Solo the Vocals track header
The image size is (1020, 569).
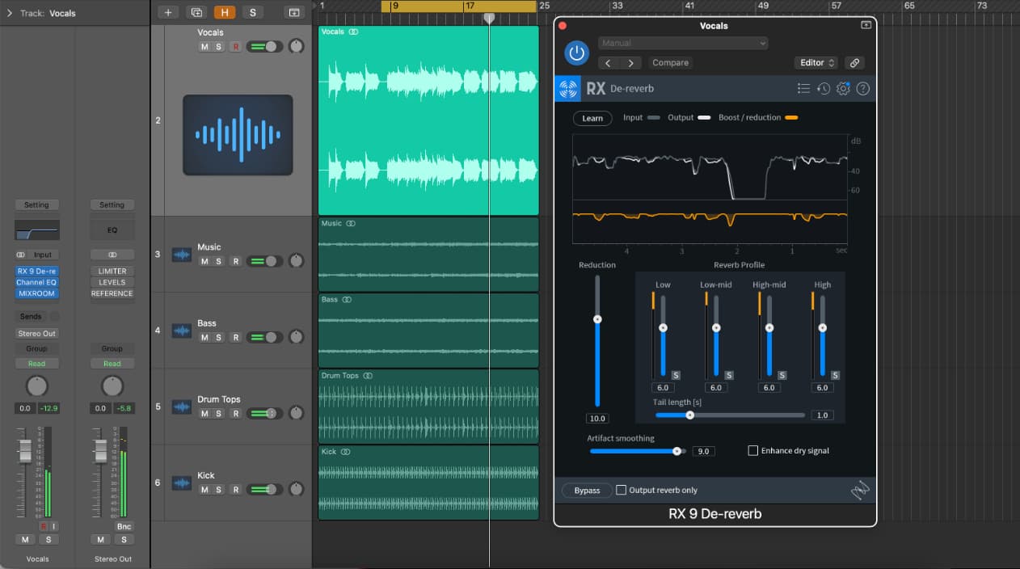218,47
